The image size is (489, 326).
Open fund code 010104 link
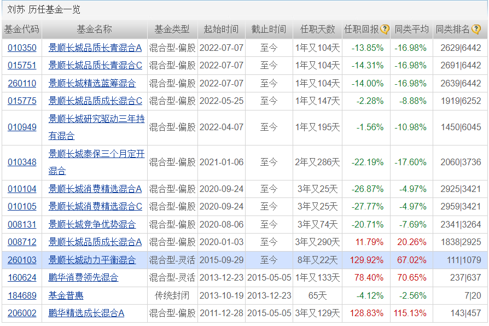pos(22,189)
